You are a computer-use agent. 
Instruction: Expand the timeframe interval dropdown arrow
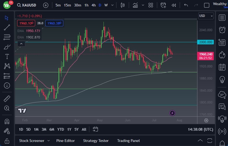[112, 5]
